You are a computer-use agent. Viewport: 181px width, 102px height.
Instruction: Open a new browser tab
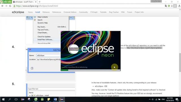40,2
